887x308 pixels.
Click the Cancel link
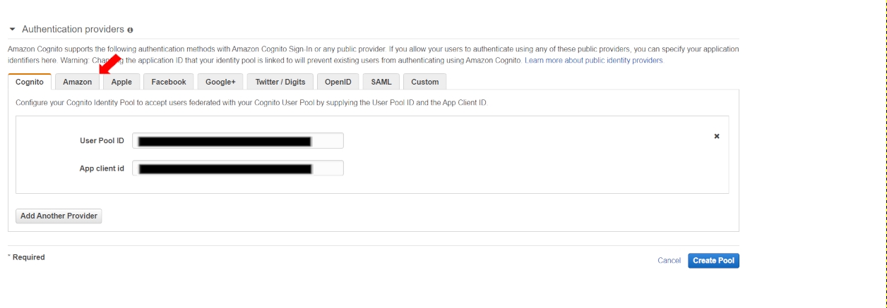click(669, 261)
